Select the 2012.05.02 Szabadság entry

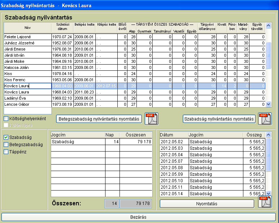click(x=212, y=142)
